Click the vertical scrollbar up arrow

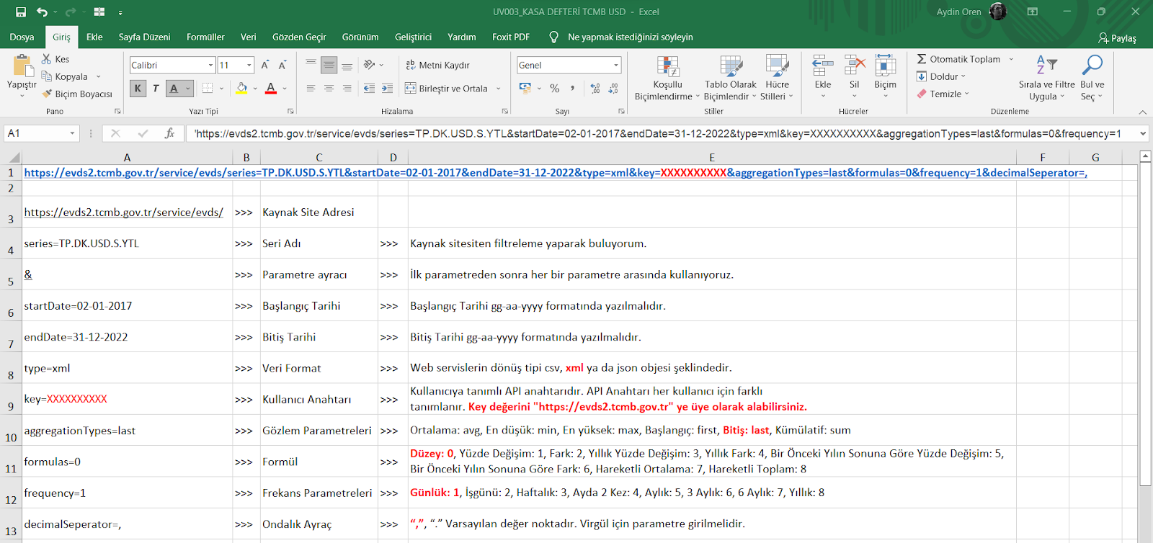(x=1145, y=156)
